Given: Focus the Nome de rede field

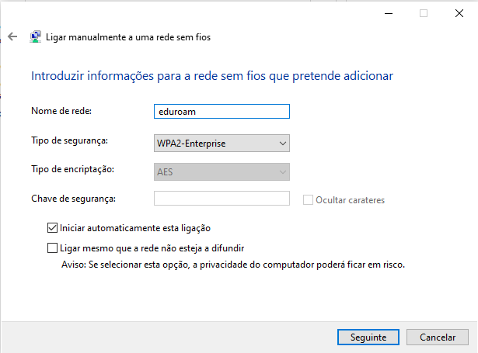Looking at the screenshot, I should 222,112.
